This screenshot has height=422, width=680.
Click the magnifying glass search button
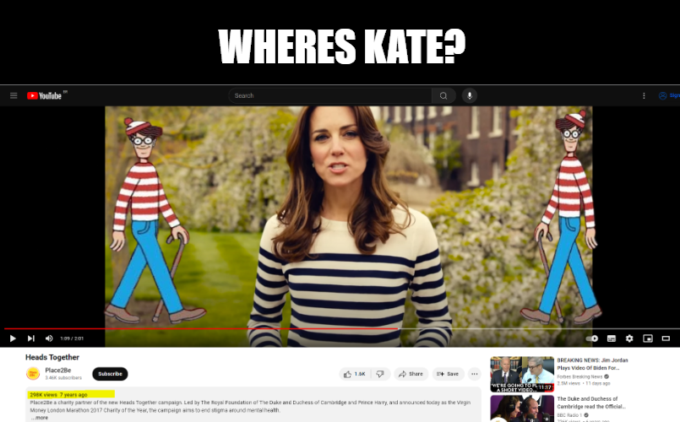point(443,95)
